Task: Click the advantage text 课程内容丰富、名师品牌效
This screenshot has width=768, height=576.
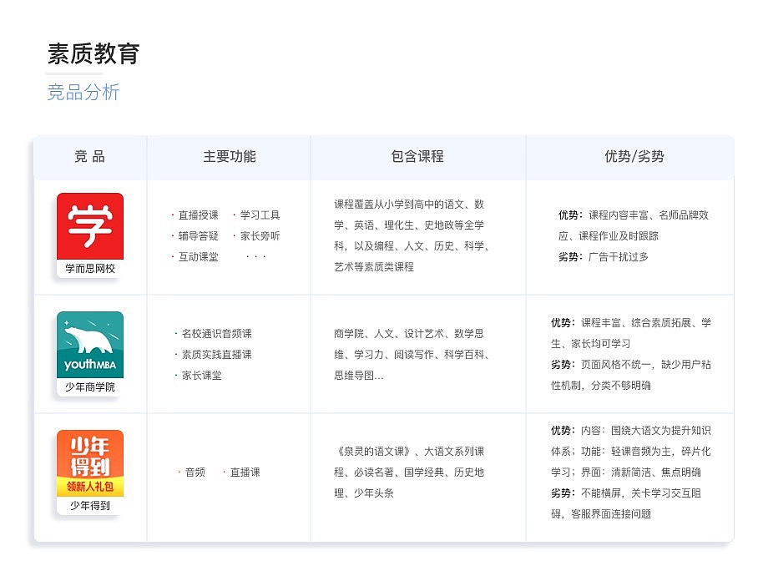Action: click(649, 215)
